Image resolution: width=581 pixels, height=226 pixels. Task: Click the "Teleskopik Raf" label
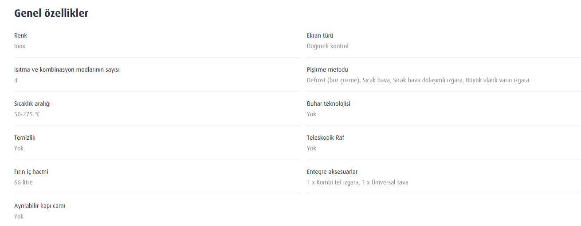[326, 138]
